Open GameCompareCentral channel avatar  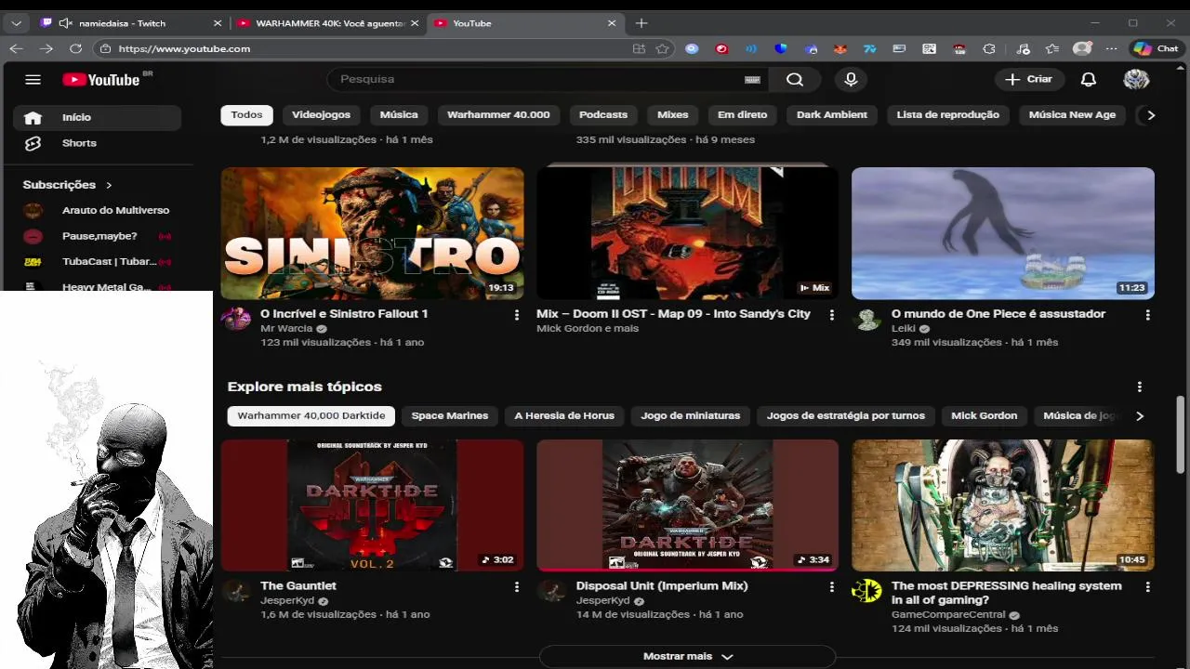point(866,591)
